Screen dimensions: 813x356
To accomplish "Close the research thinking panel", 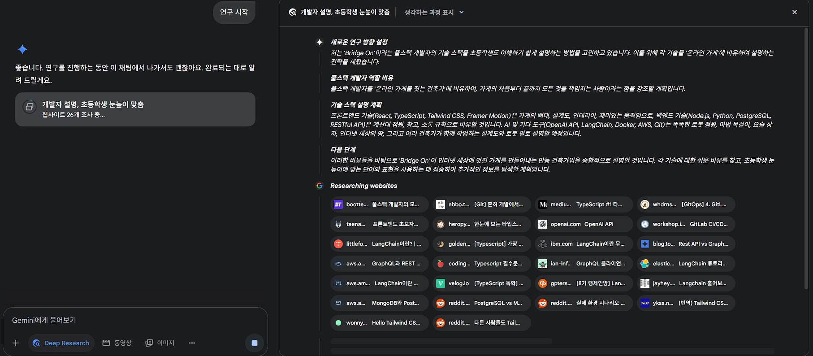I will tap(794, 12).
